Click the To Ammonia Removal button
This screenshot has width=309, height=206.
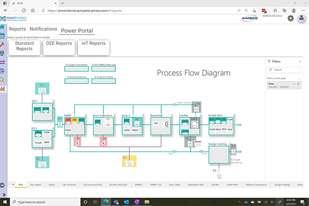coord(76,81)
